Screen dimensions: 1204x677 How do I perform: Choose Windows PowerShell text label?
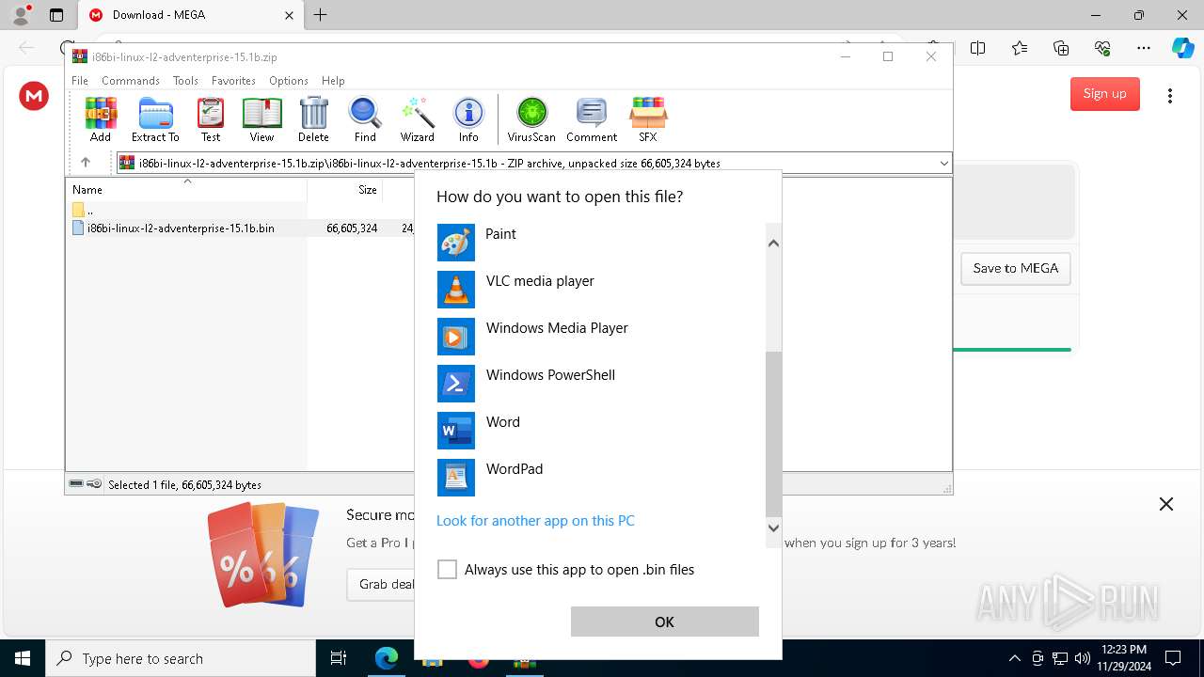pyautogui.click(x=550, y=375)
